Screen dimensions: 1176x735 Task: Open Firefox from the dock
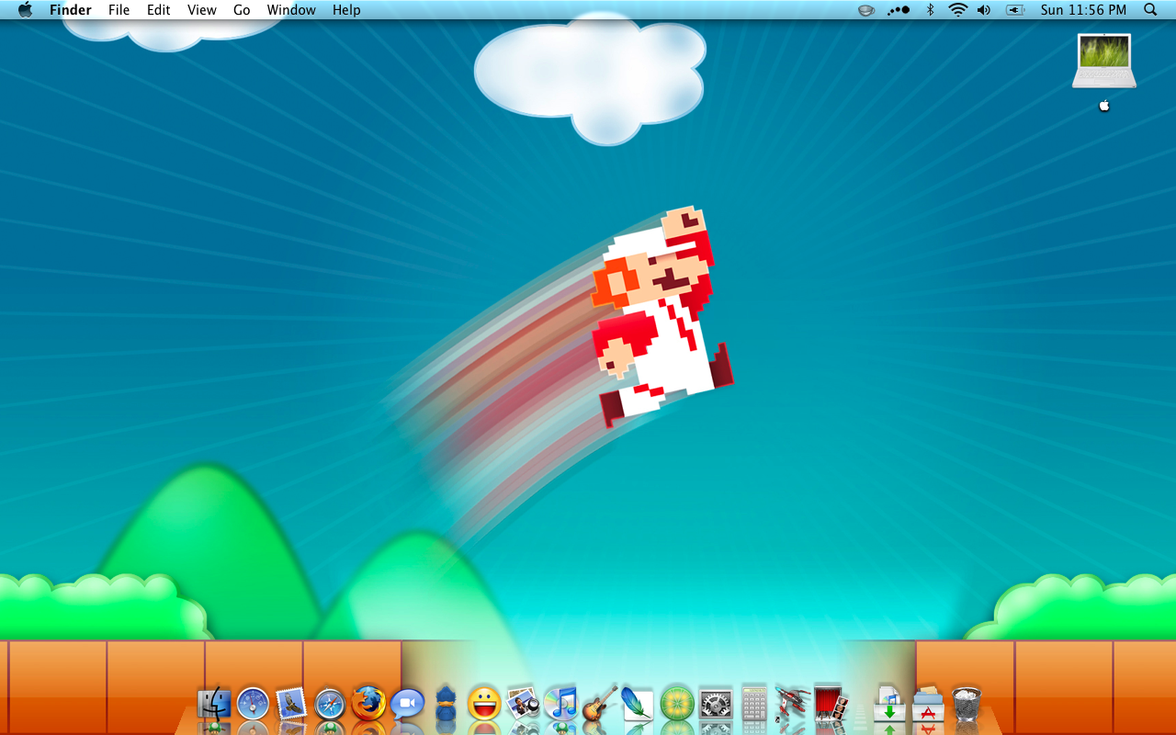pos(368,704)
